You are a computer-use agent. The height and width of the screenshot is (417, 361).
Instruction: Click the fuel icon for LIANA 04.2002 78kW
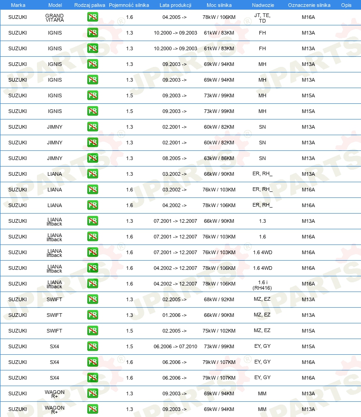click(x=93, y=205)
